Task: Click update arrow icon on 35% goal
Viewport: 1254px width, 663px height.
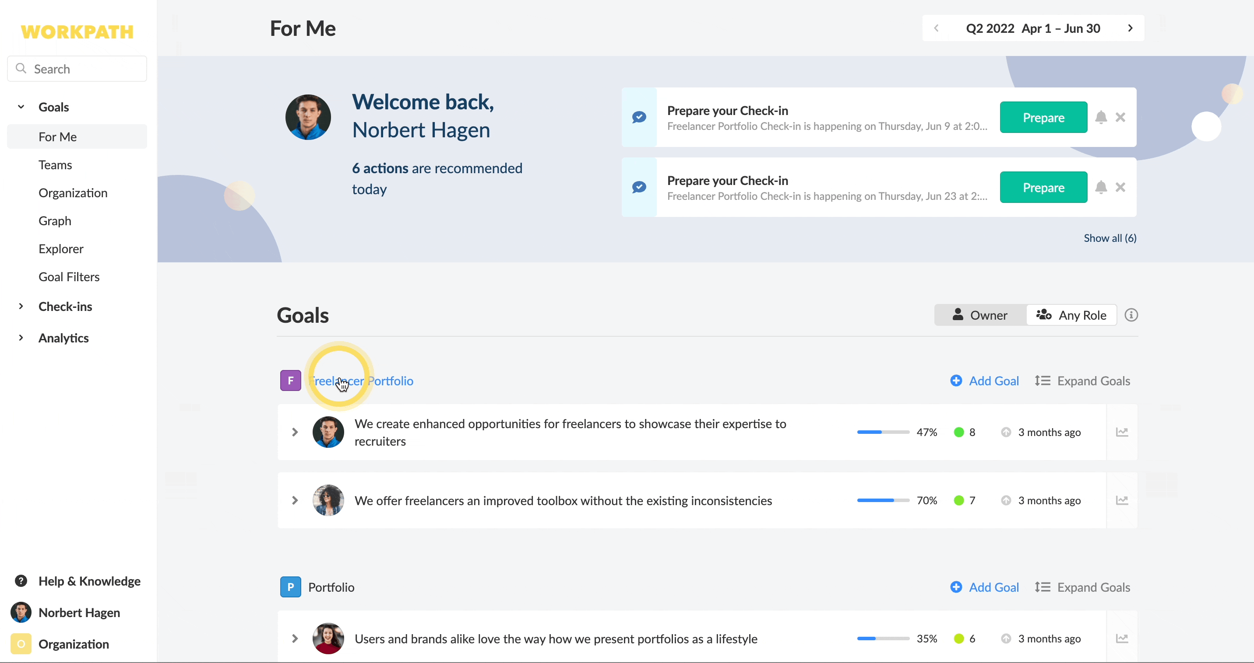Action: tap(1006, 638)
